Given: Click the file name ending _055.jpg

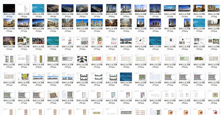Looking at the screenshot, I should coord(140,66).
